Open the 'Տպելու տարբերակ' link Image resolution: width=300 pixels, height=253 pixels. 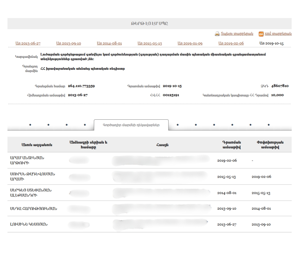coord(237,34)
